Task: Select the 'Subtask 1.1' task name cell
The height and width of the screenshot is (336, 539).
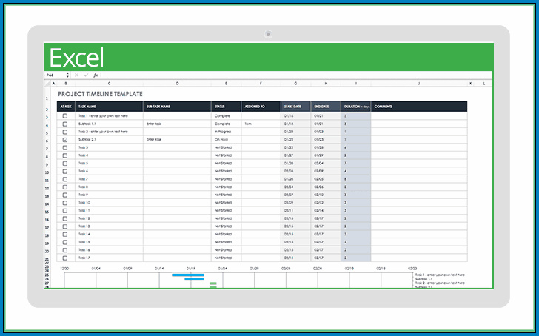Action: click(109, 124)
